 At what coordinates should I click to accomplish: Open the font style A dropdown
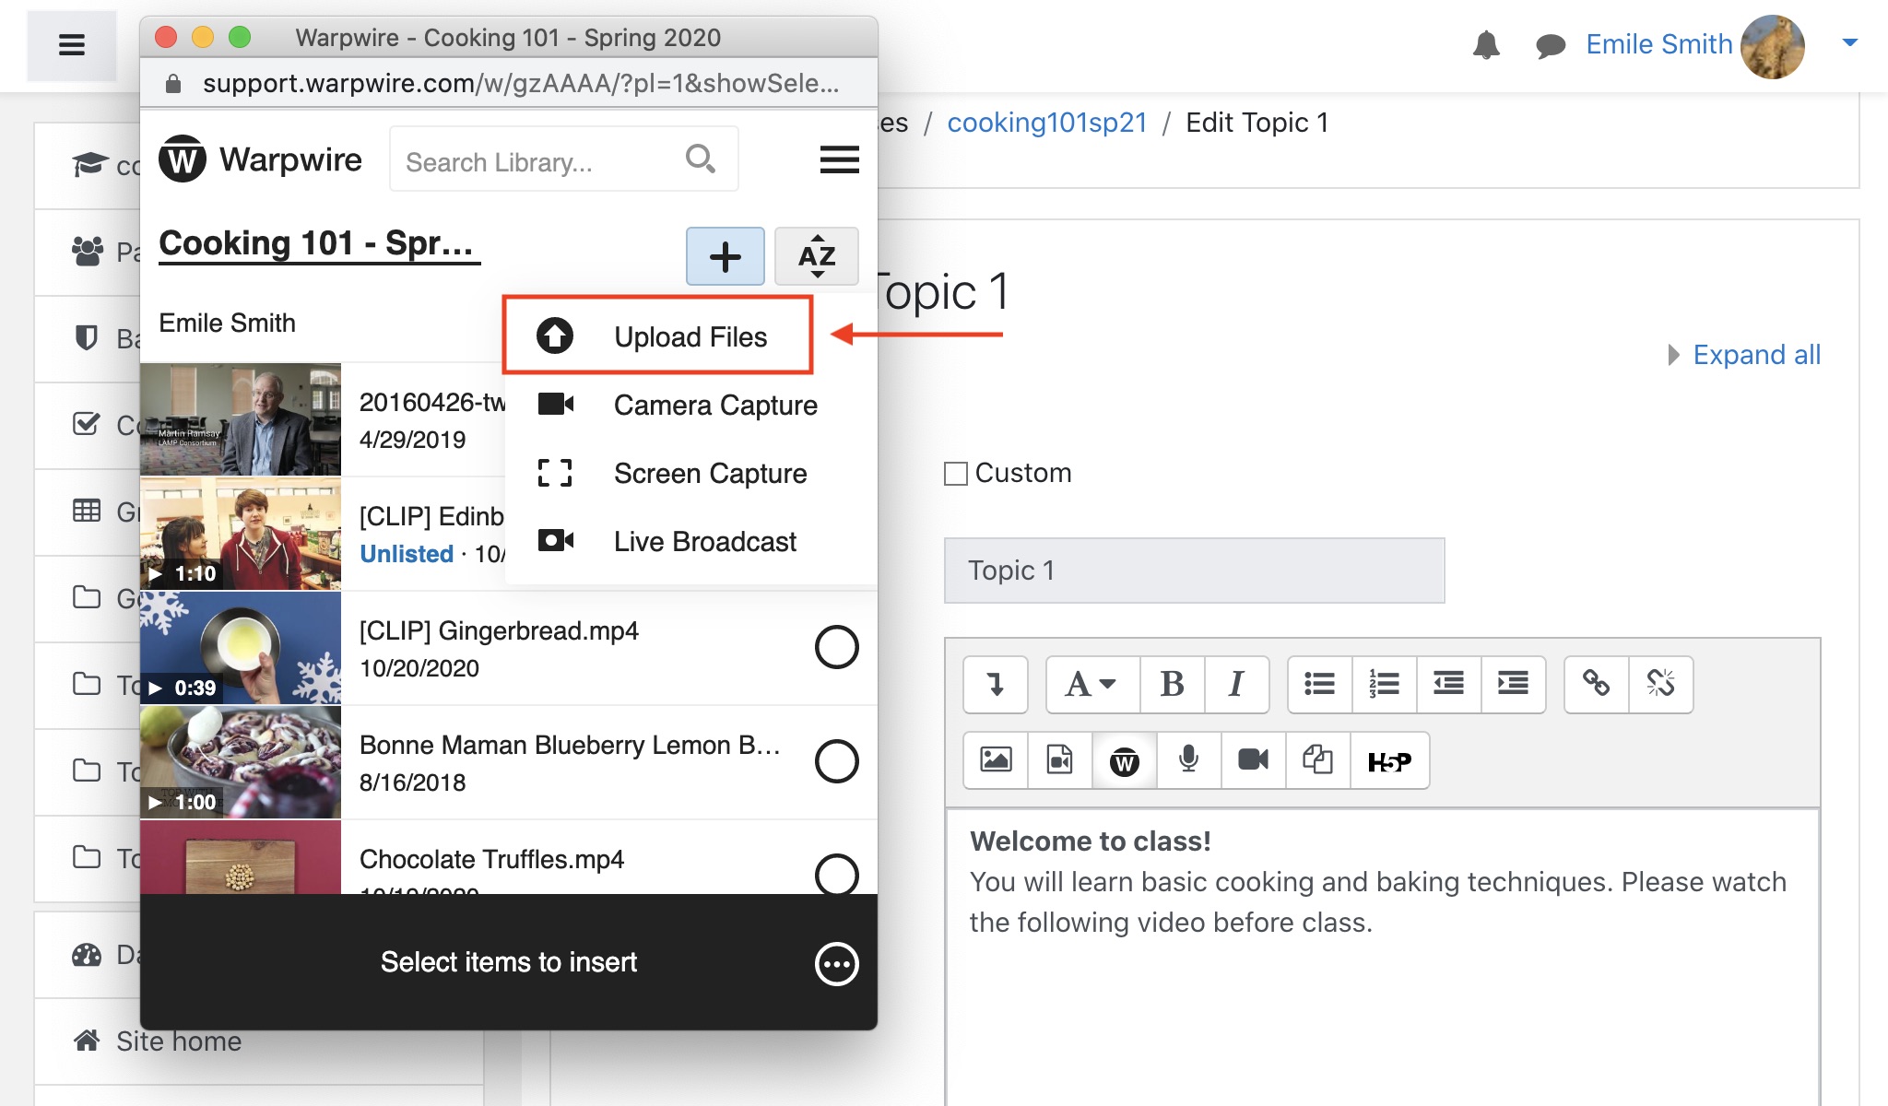1091,684
